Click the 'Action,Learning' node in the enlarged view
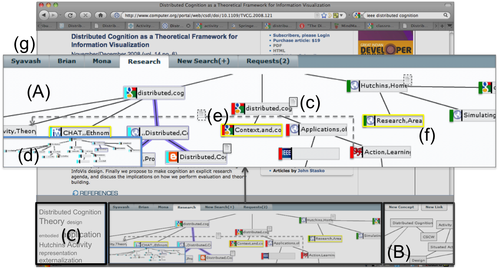499x269 pixels. point(380,152)
